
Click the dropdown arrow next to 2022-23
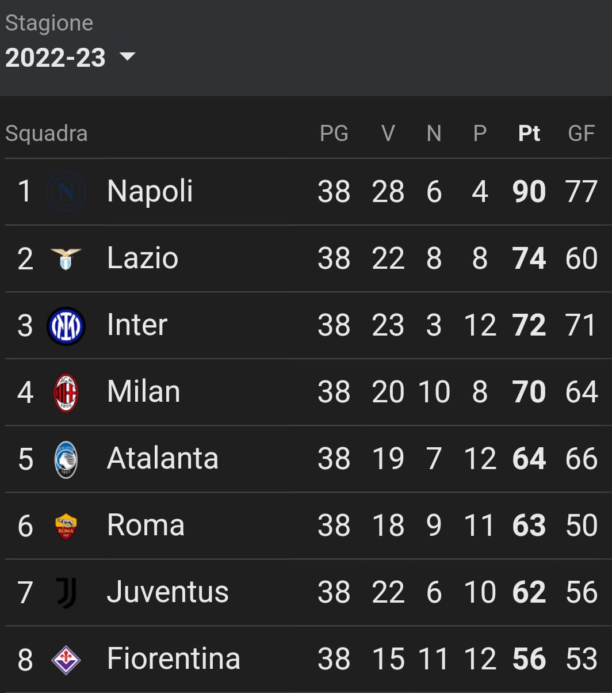tap(127, 56)
